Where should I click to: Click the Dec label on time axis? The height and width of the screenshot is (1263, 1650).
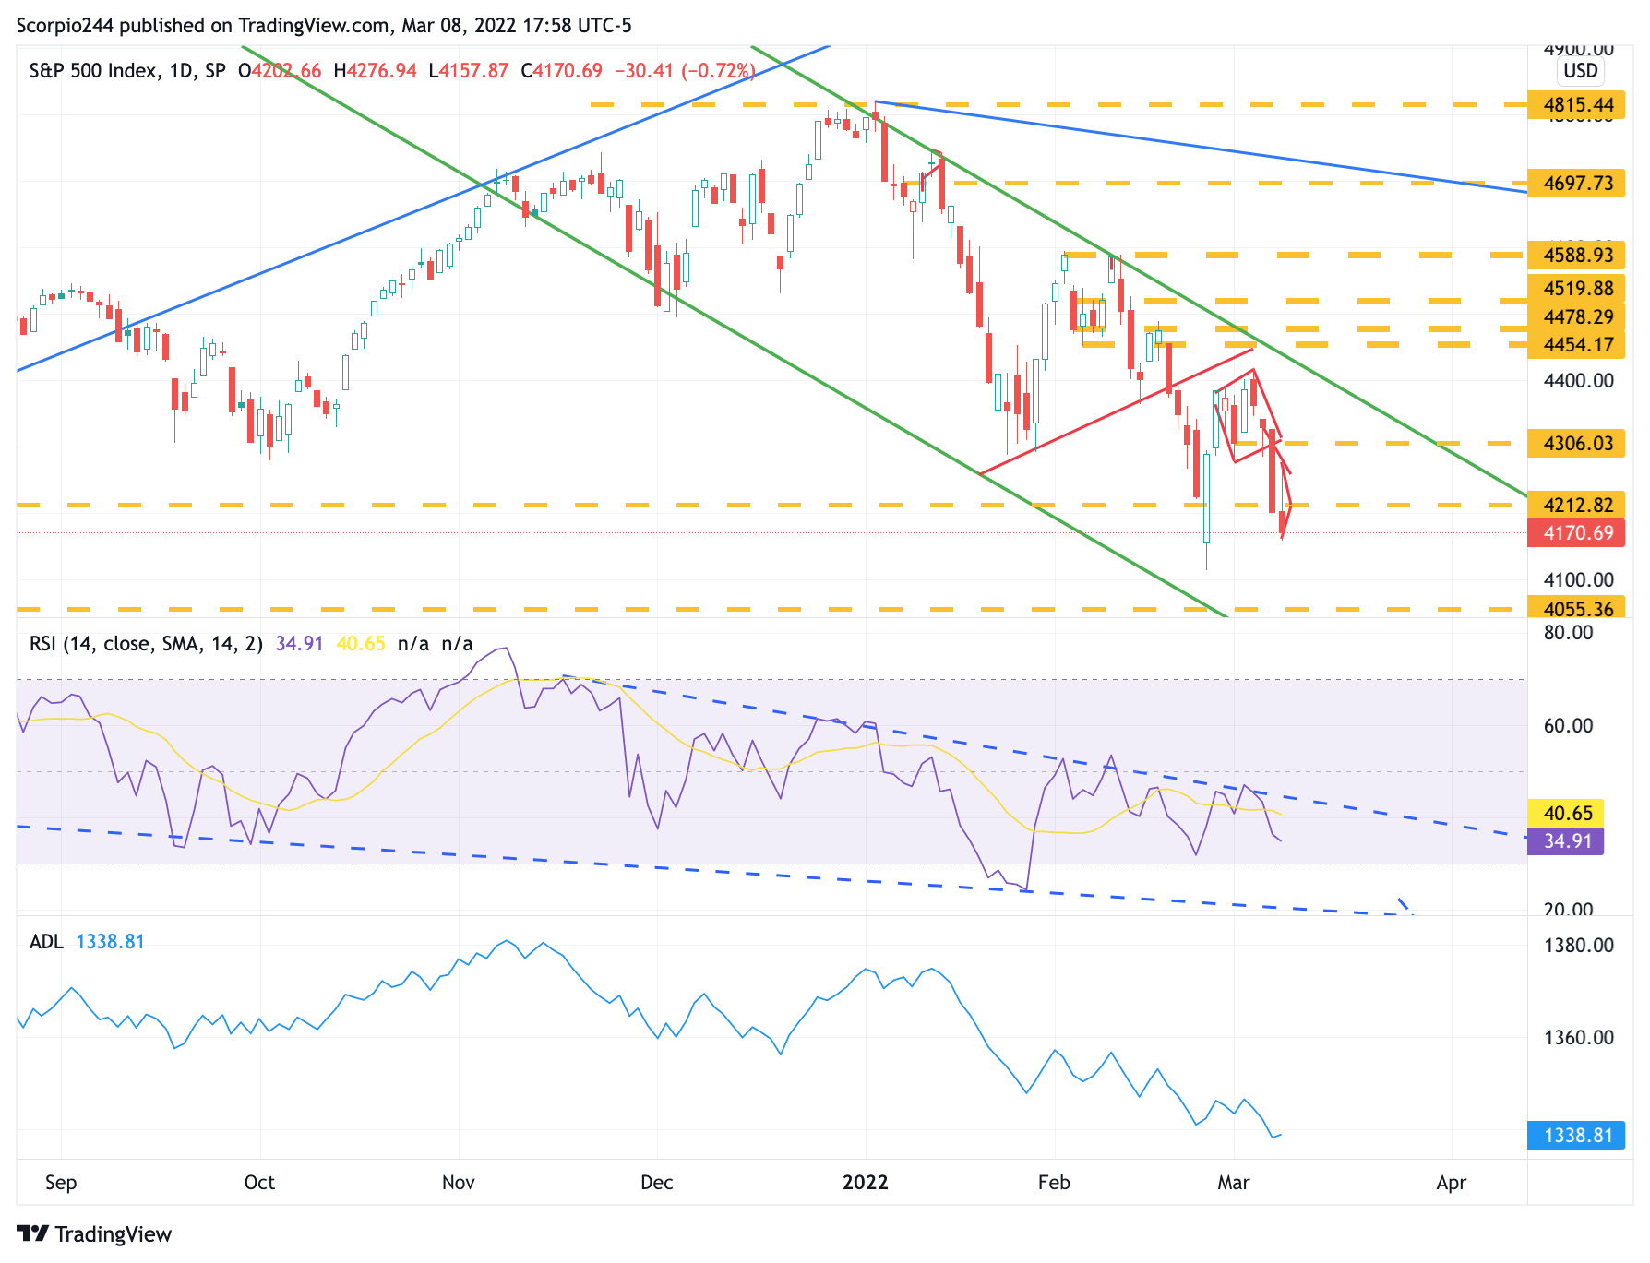(x=657, y=1183)
